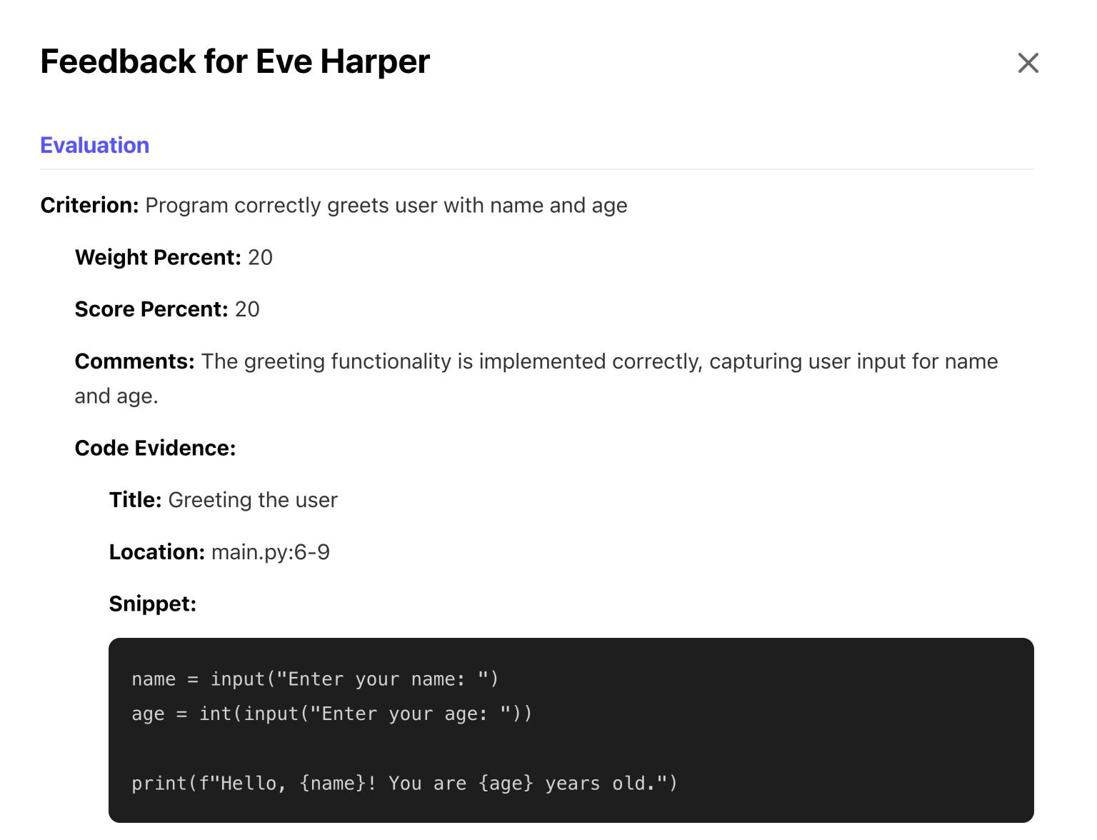
Task: Select the heading 'Feedback for Eve Harper'
Action: click(235, 61)
